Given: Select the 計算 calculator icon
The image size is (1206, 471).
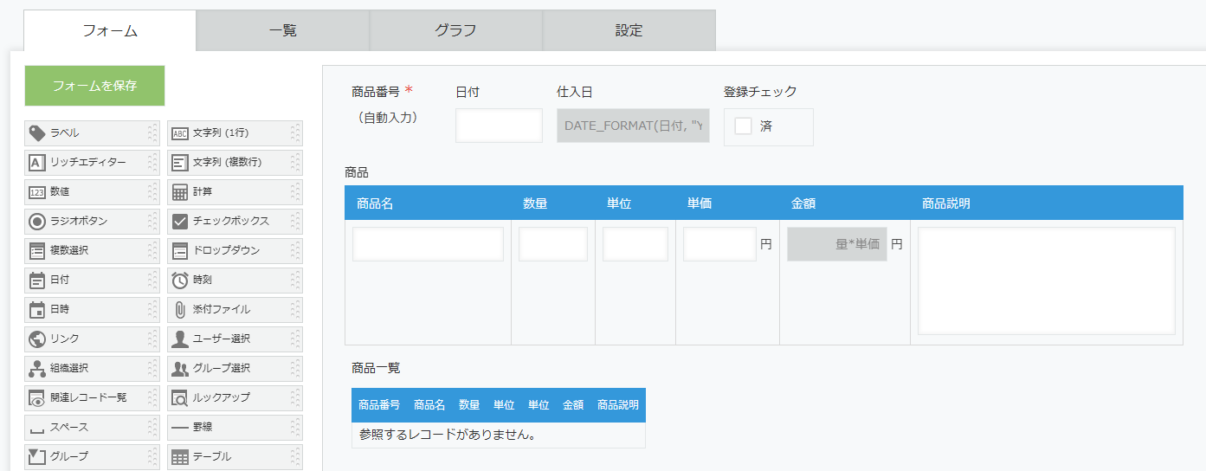Looking at the screenshot, I should (180, 192).
